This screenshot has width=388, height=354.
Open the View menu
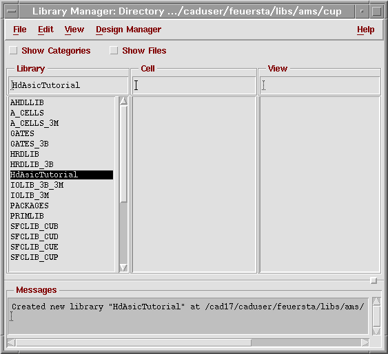point(74,30)
